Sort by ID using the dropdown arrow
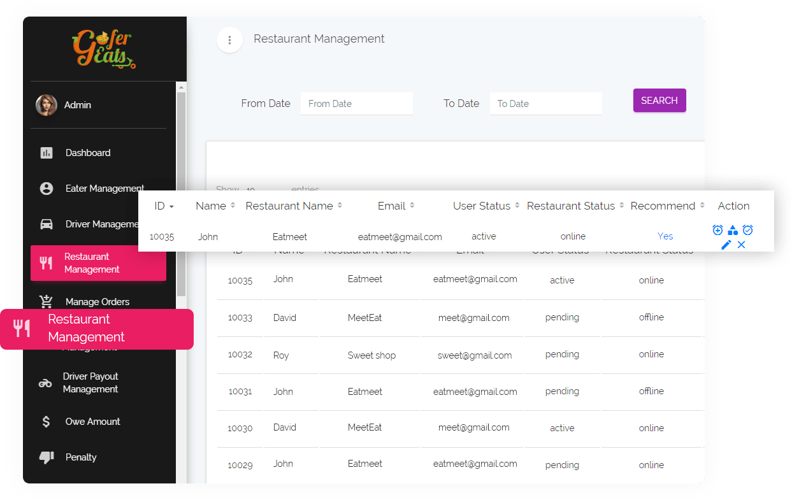 (x=171, y=206)
